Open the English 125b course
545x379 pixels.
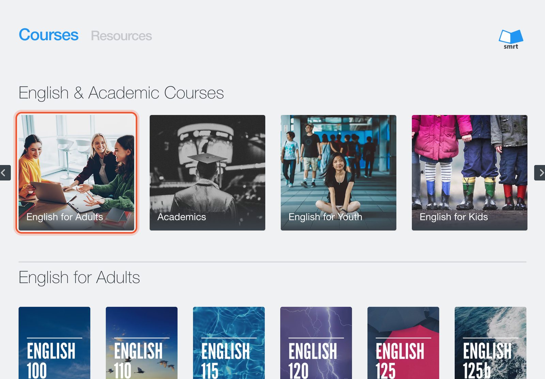[x=490, y=343]
